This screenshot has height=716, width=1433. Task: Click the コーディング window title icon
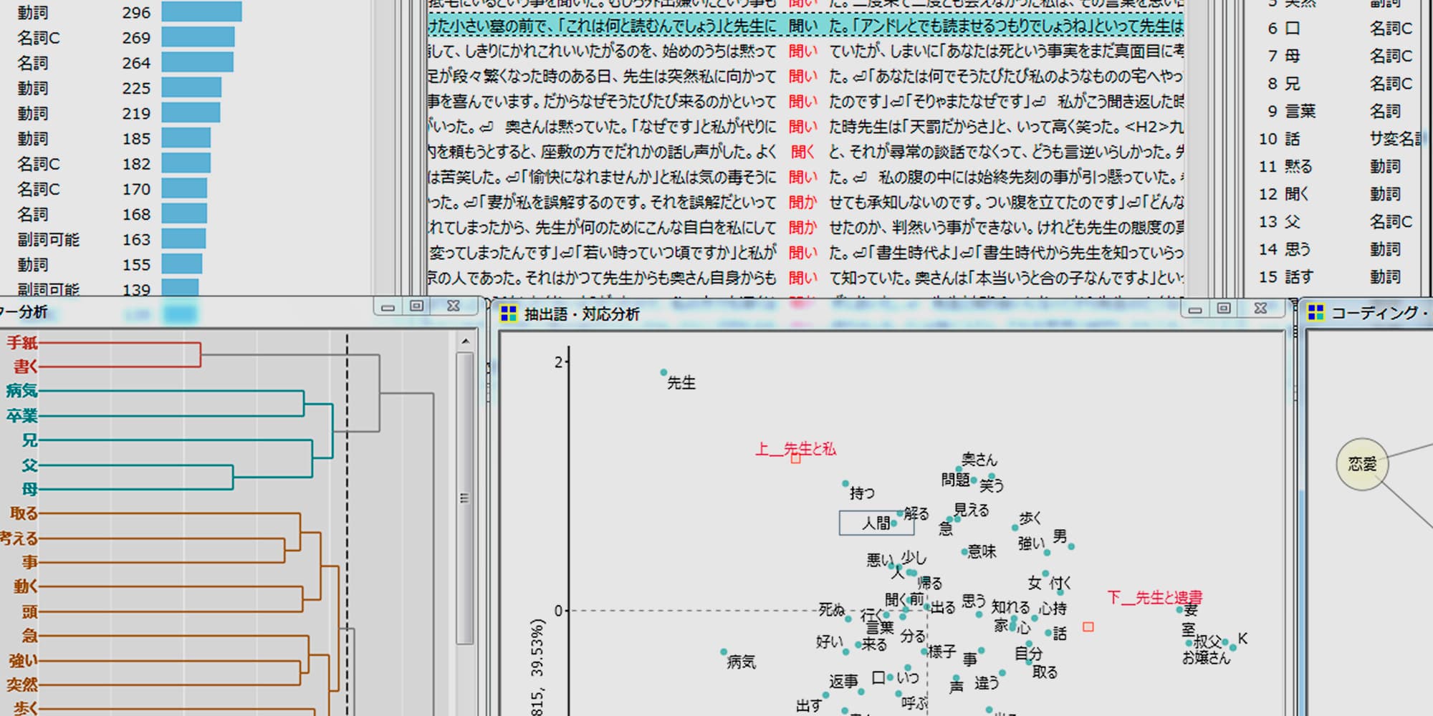coord(1315,313)
